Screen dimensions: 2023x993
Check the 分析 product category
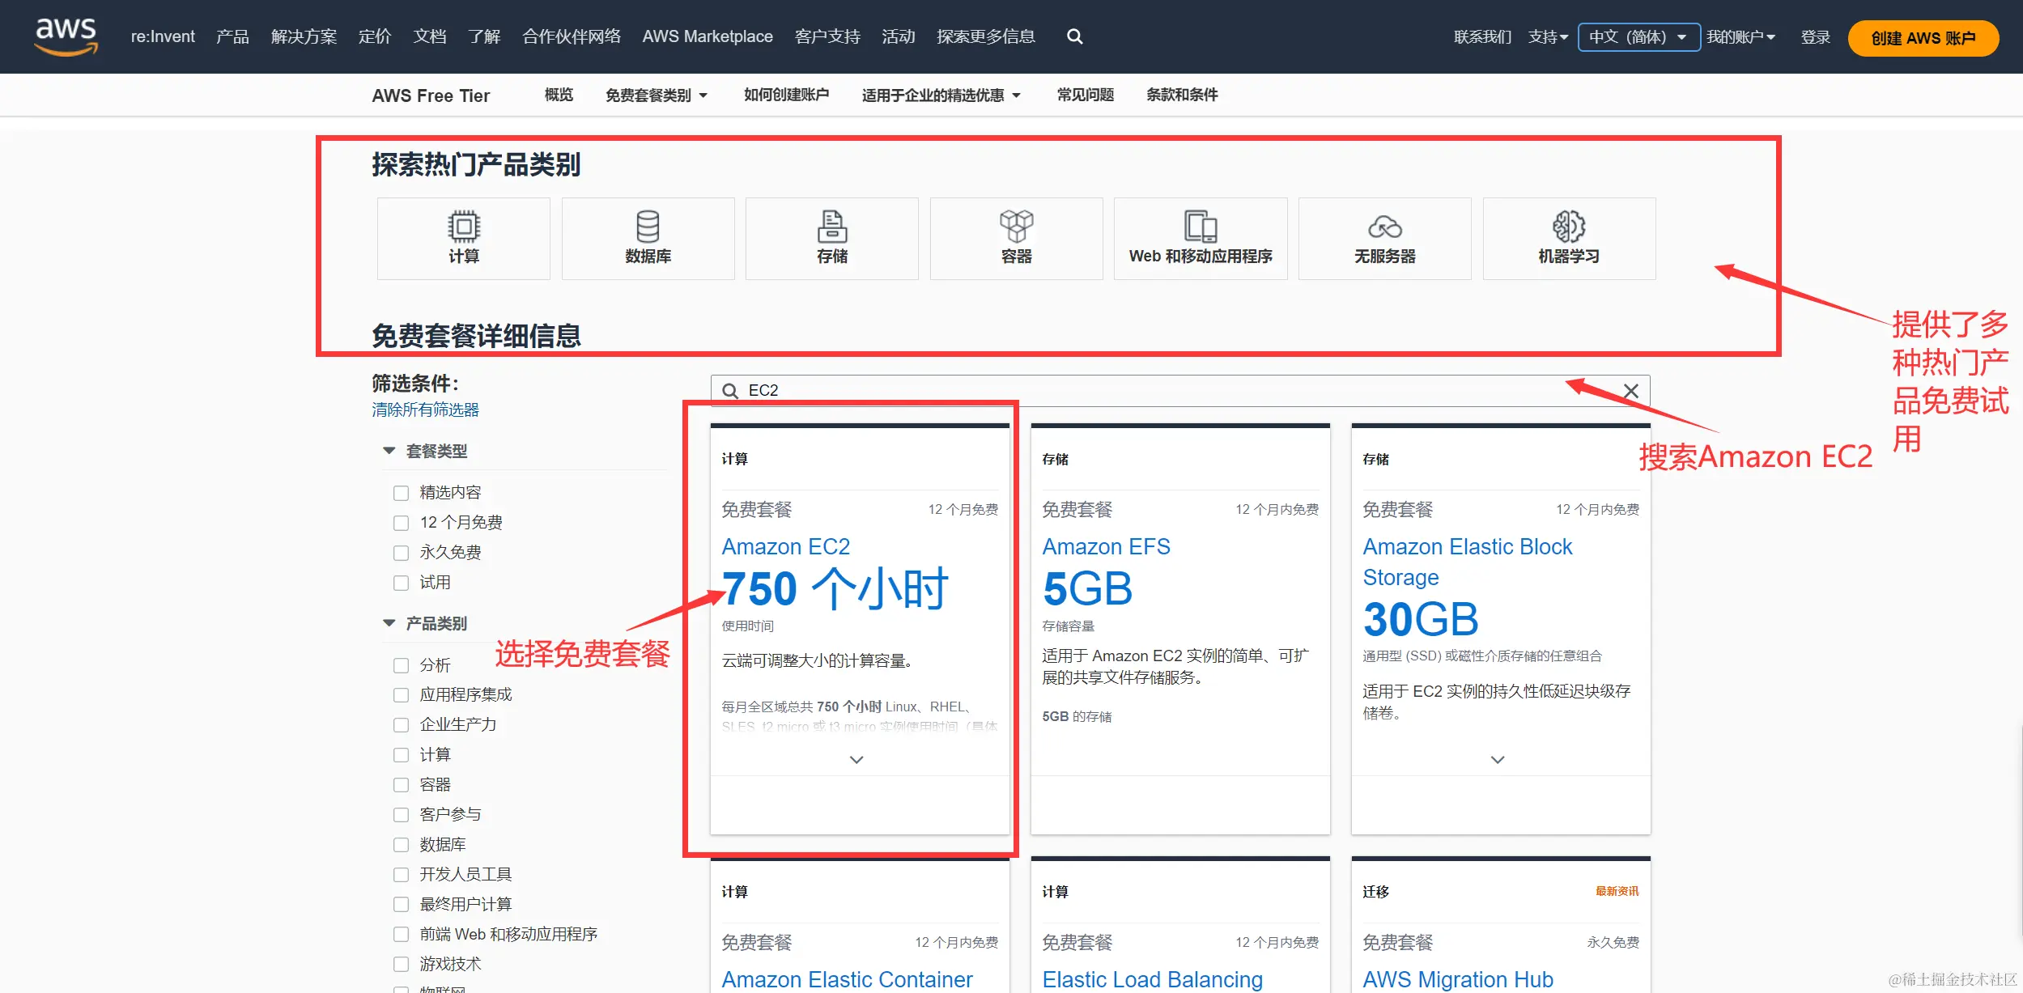pyautogui.click(x=401, y=665)
